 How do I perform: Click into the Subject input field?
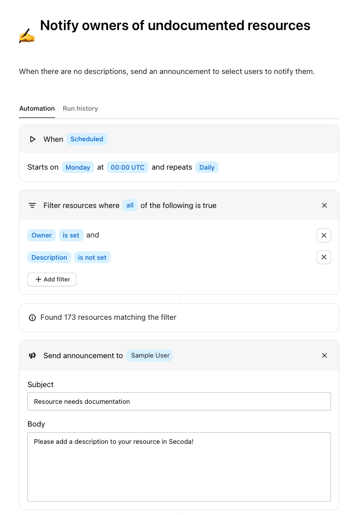[179, 401]
